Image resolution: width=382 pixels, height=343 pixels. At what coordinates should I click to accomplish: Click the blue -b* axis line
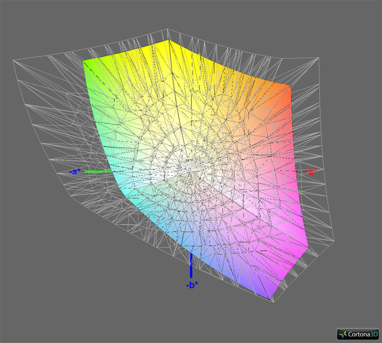191,266
